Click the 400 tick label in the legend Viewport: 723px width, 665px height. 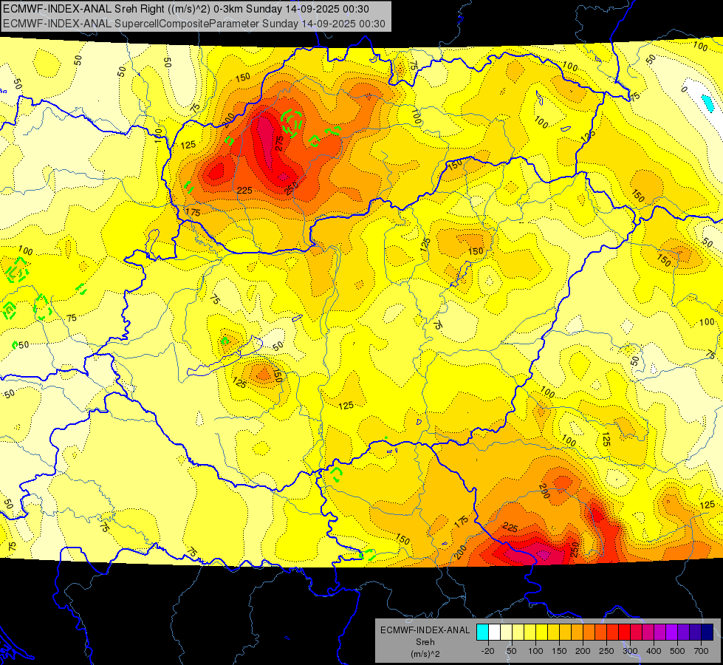(x=654, y=651)
